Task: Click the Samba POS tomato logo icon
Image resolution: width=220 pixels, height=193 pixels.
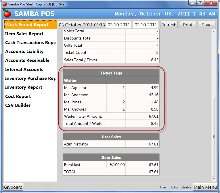Action: coord(7,13)
